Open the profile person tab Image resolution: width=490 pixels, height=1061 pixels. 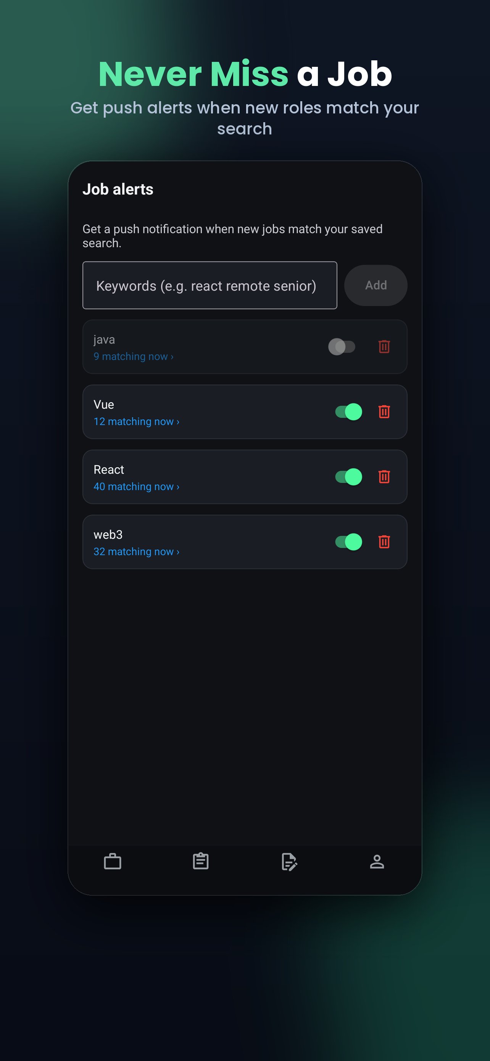click(x=377, y=862)
